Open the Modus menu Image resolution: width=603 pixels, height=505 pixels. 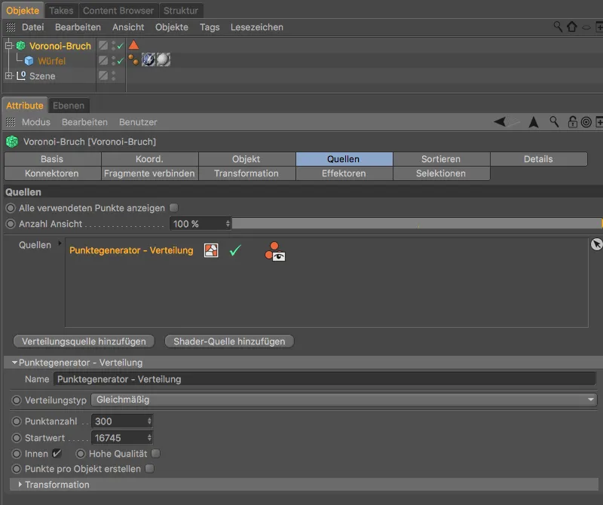pos(36,122)
